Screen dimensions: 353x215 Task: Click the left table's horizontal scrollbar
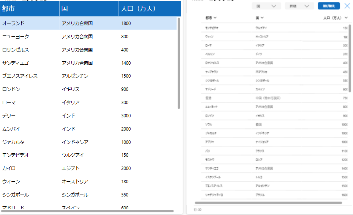pyautogui.click(x=87, y=211)
